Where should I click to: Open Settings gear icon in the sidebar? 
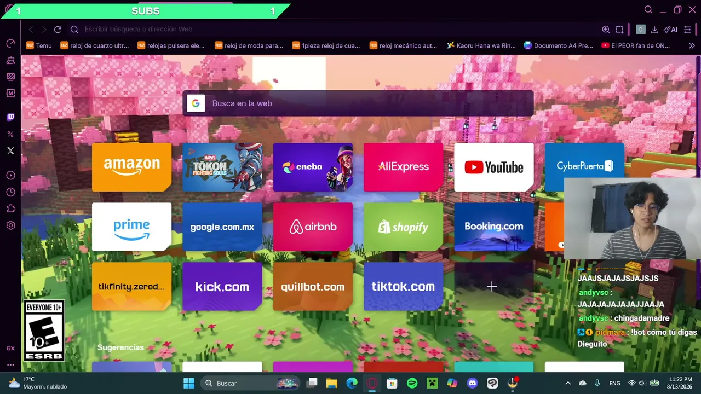point(10,225)
